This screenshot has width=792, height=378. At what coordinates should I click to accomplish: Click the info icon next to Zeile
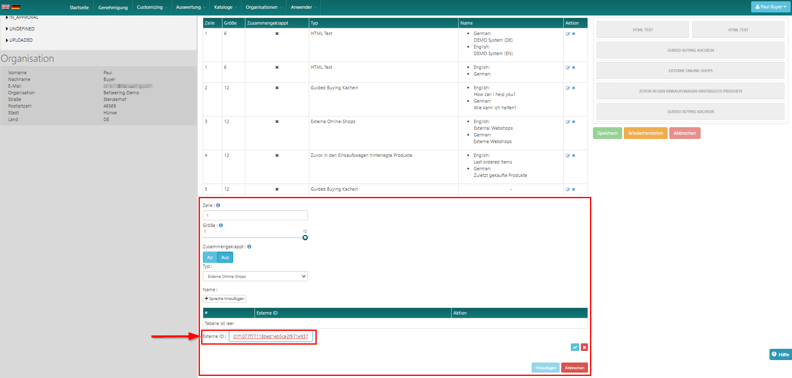click(x=218, y=205)
